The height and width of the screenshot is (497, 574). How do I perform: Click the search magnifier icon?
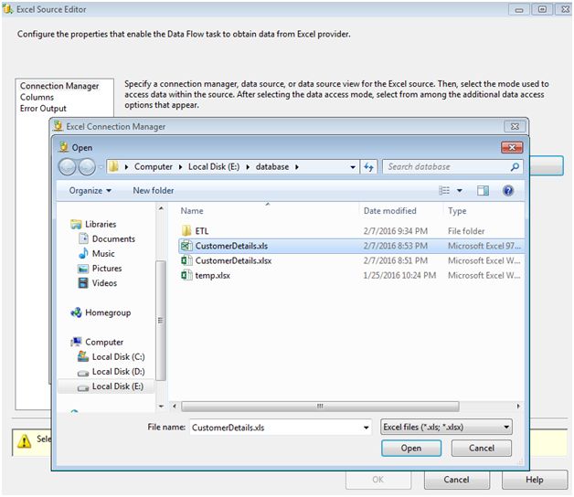515,167
